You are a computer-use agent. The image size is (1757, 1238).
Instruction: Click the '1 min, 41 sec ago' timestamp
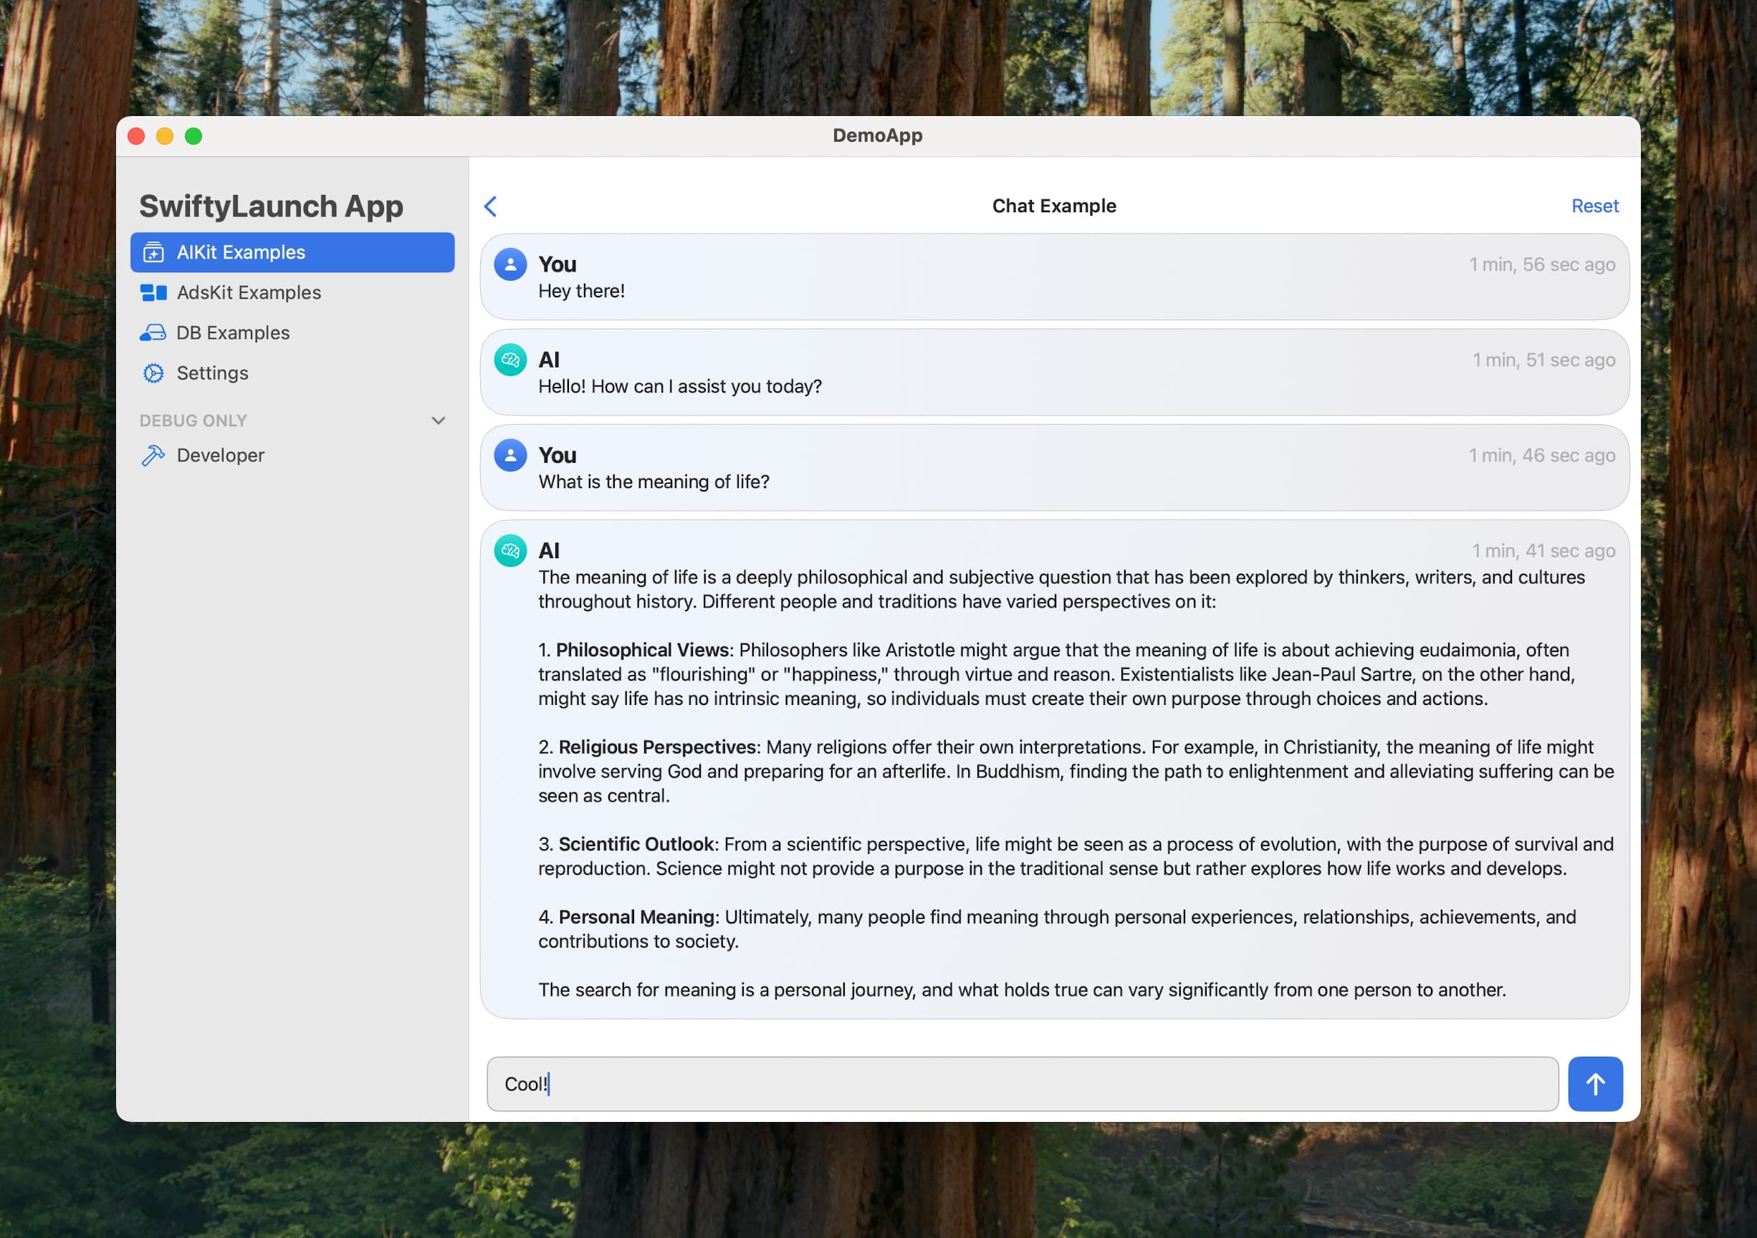pyautogui.click(x=1544, y=551)
